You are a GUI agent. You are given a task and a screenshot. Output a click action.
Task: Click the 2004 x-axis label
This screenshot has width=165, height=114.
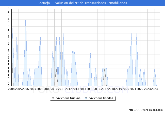click(x=11, y=89)
